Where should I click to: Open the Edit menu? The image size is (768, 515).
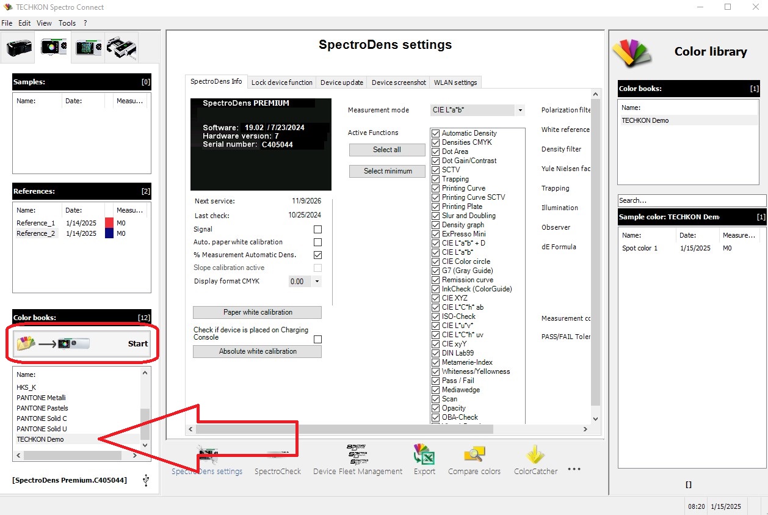pyautogui.click(x=24, y=23)
